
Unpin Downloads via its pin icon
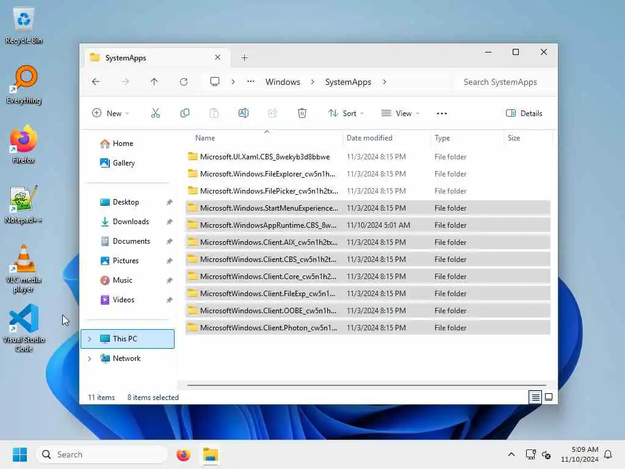point(170,222)
